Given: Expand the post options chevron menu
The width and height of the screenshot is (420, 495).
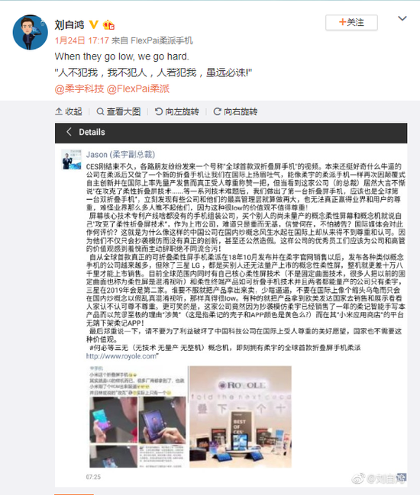Looking at the screenshot, I should point(402,18).
